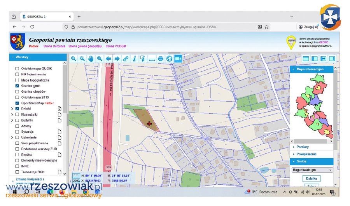This screenshot has width=350, height=206.
Task: Activate the hand pan tool
Action: [x=91, y=58]
